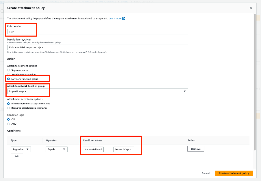
Task: Click the external link icon beside Learn more
Action: pyautogui.click(x=124, y=19)
